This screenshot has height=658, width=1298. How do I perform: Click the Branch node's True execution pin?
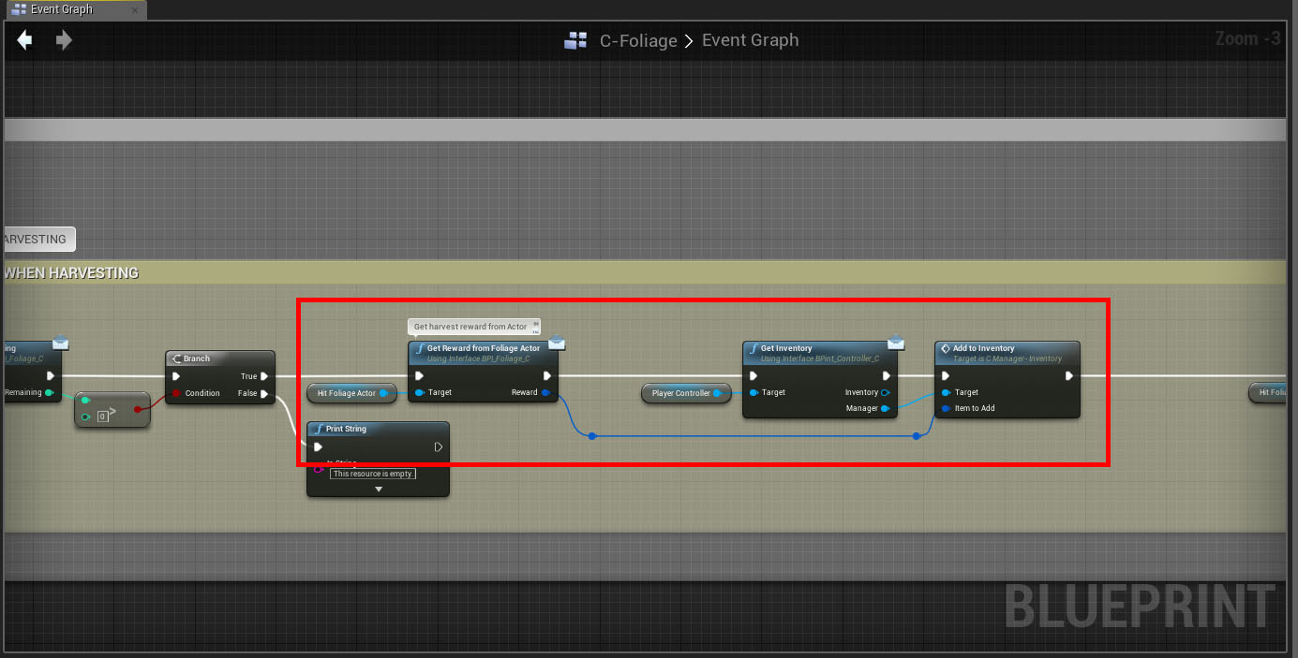point(265,376)
